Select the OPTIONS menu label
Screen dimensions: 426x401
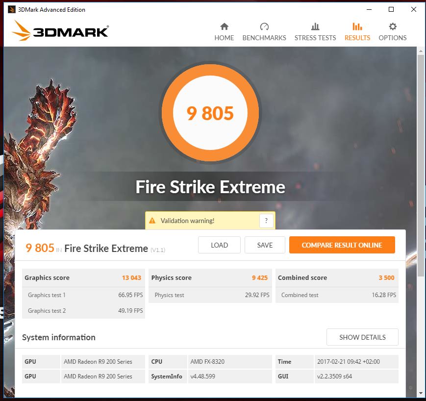click(393, 38)
